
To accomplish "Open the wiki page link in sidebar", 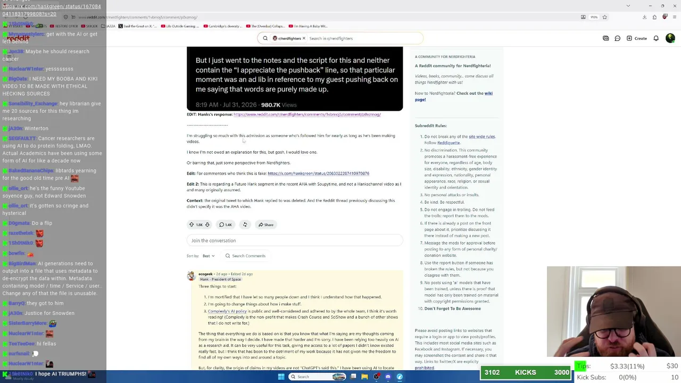I will click(454, 96).
